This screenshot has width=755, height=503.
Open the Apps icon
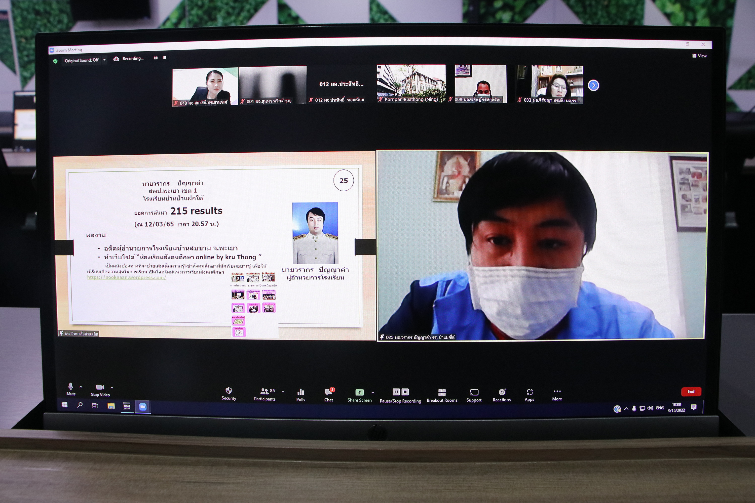click(x=529, y=392)
